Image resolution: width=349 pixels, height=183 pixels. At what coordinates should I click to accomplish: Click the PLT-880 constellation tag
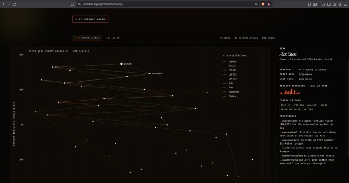point(299,105)
